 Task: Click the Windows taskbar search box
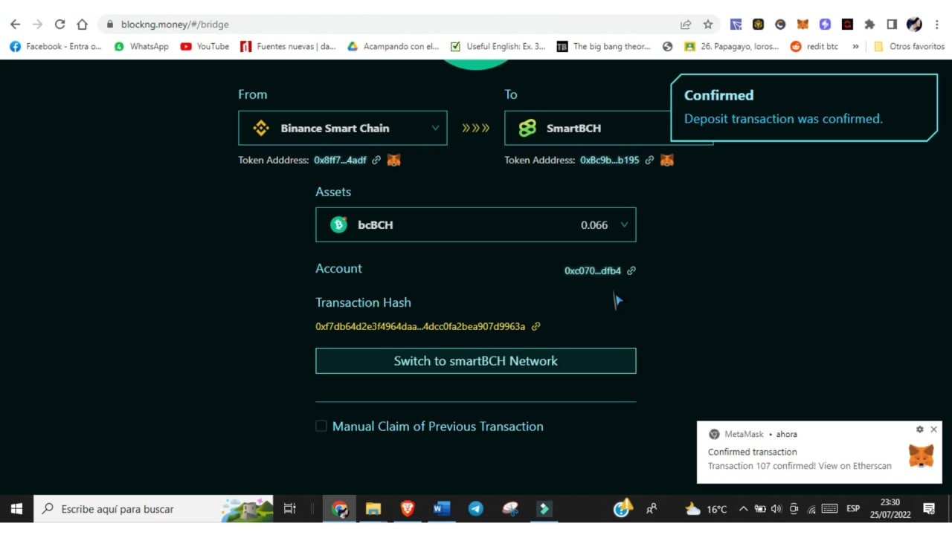[x=154, y=509]
